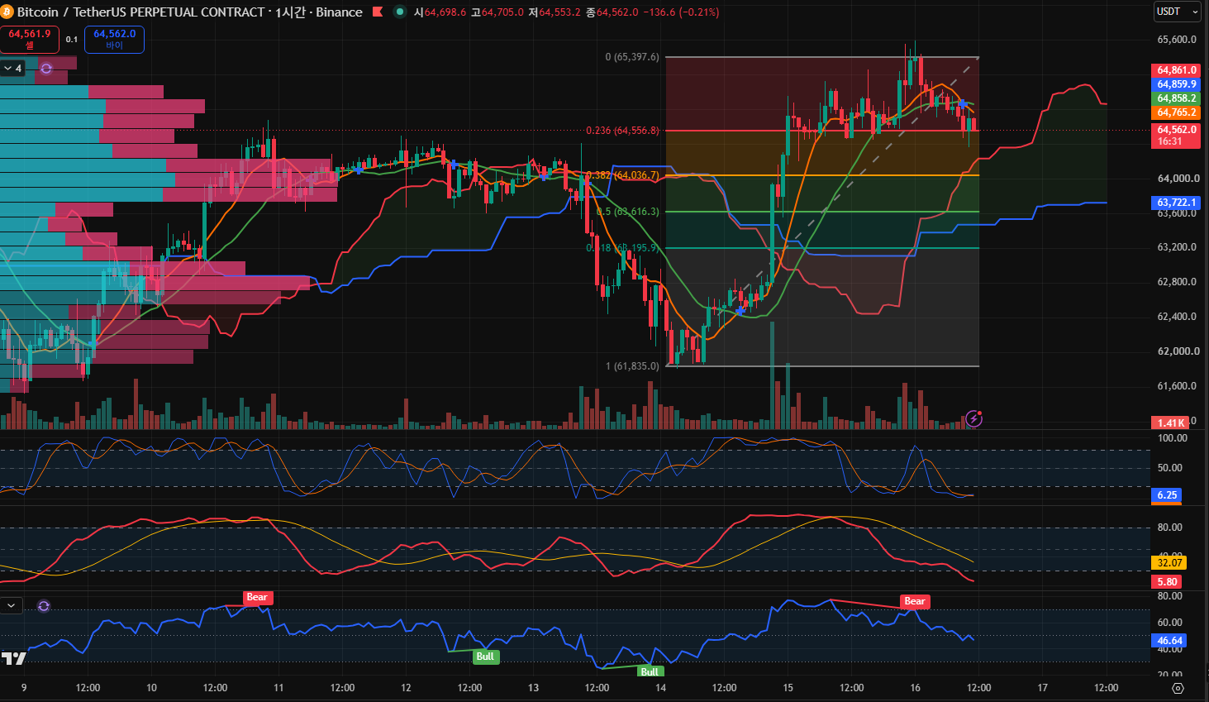
Task: Click the red flag icon beside Binance
Action: click(x=378, y=12)
